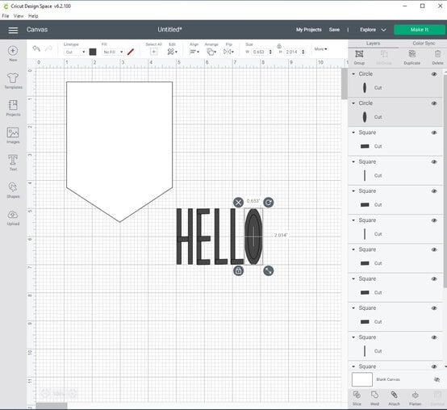Open the Explore machine dropdown
The height and width of the screenshot is (410, 447).
tap(373, 30)
